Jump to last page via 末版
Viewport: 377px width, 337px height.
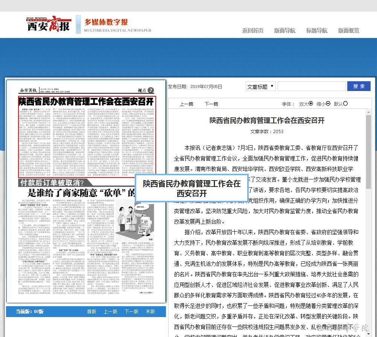click(150, 311)
